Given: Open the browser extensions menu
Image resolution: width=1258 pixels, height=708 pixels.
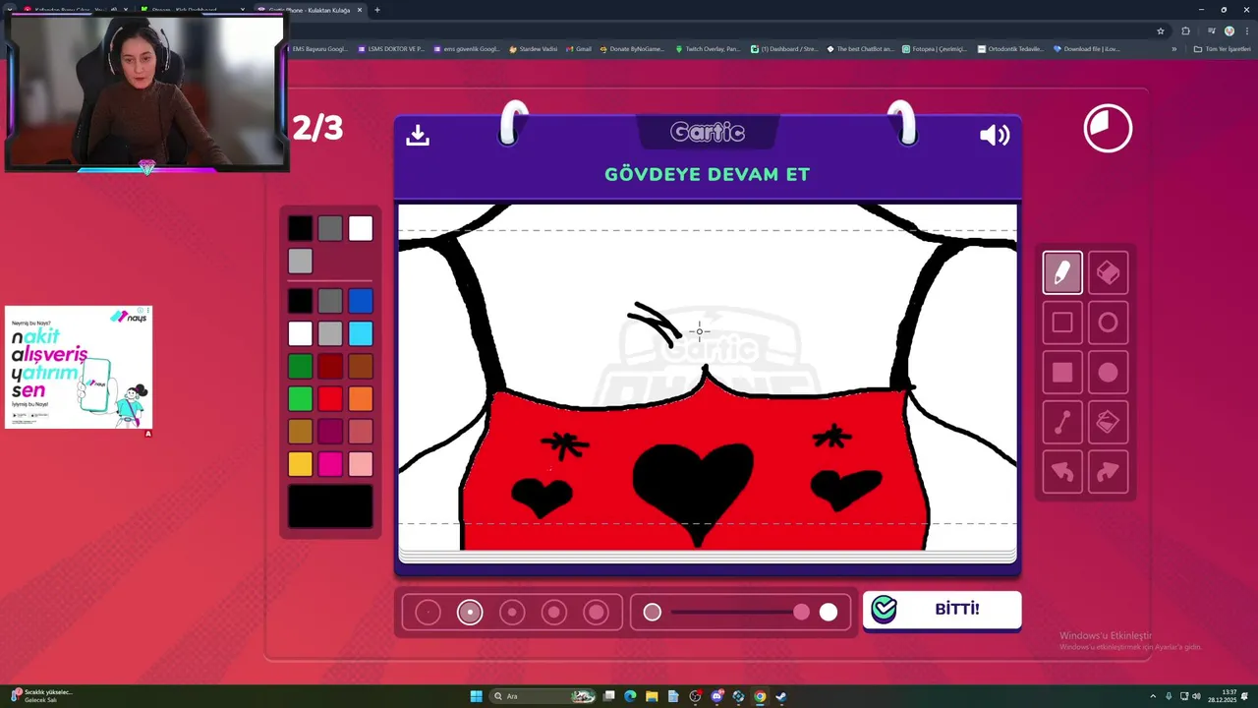Looking at the screenshot, I should pyautogui.click(x=1185, y=30).
